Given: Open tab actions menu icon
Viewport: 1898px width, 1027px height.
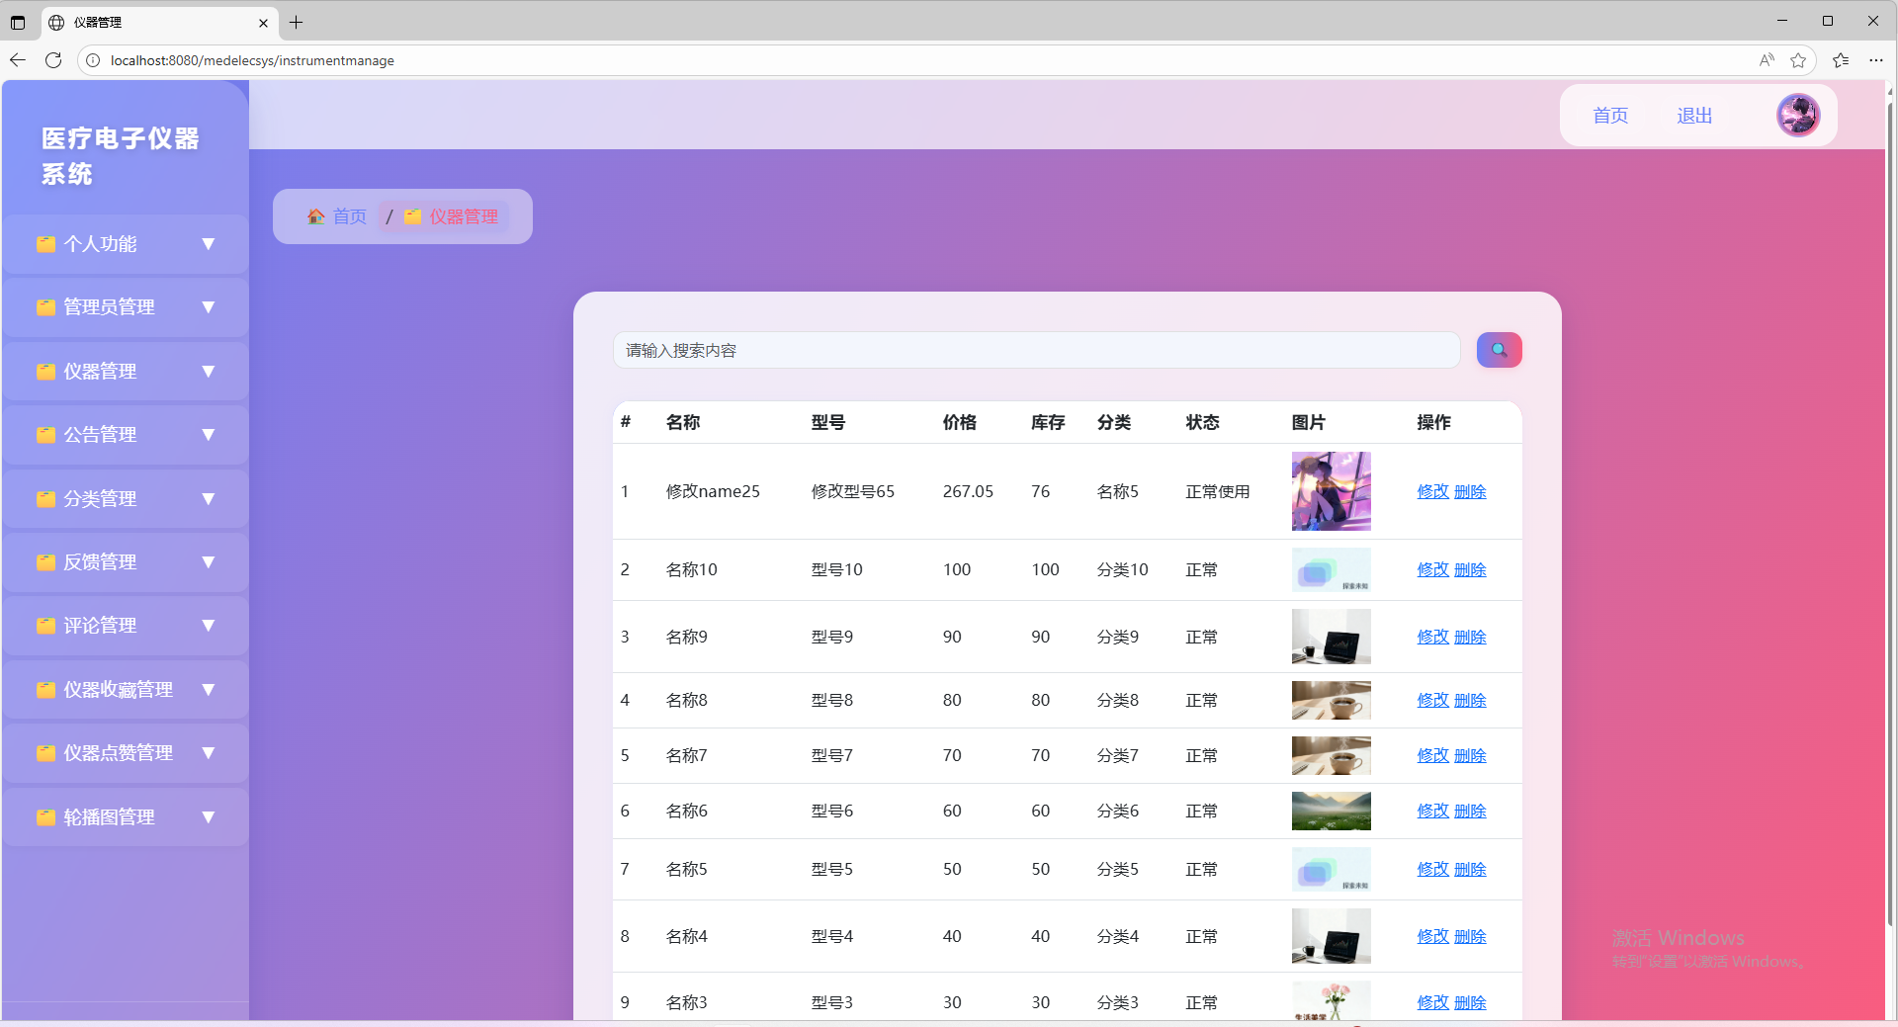Looking at the screenshot, I should pos(18,22).
